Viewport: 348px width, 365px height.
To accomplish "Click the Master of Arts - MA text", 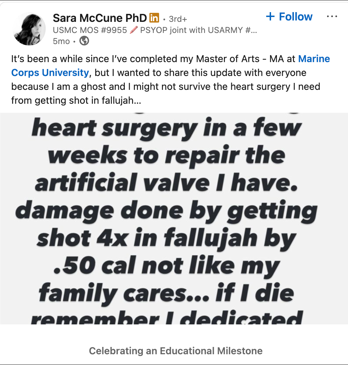I will point(228,59).
